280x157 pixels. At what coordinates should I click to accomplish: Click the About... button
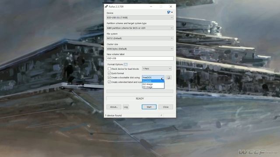point(114,107)
